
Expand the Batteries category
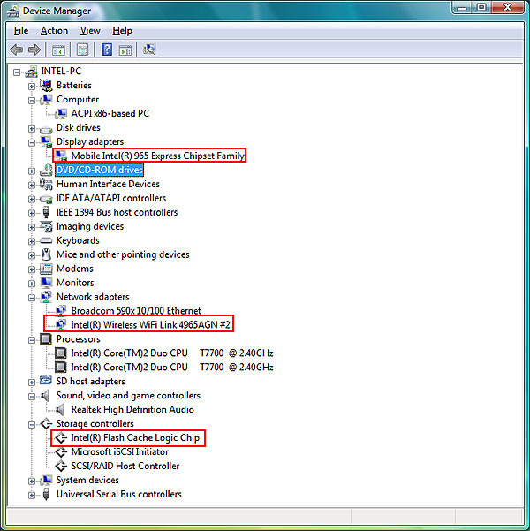[32, 86]
